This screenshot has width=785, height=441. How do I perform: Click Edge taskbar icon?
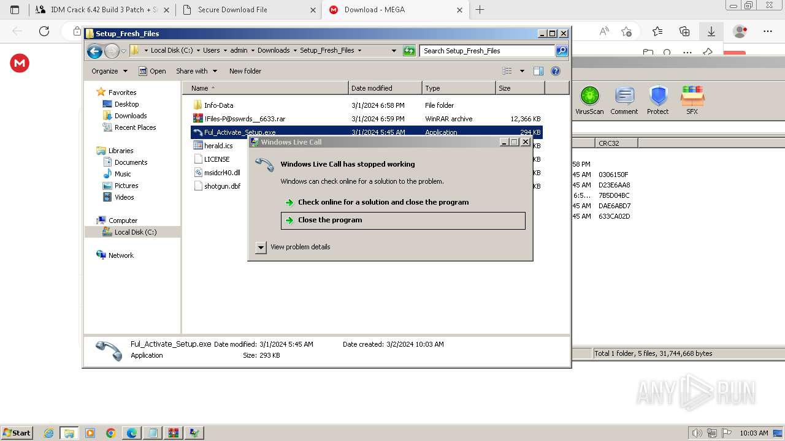(132, 433)
